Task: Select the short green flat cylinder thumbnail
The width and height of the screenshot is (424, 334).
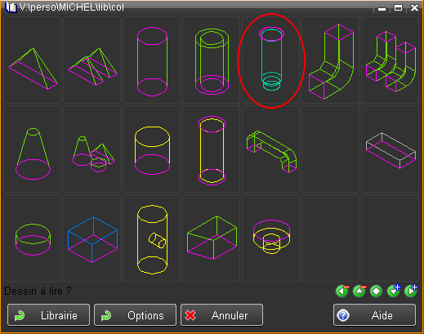Action: 33,238
